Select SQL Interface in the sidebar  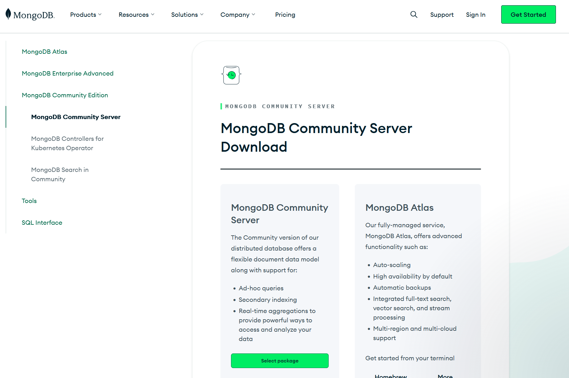pyautogui.click(x=42, y=223)
